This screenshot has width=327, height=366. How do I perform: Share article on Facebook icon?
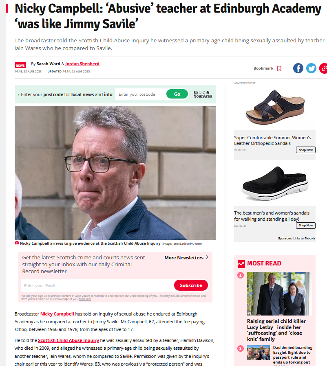298,68
